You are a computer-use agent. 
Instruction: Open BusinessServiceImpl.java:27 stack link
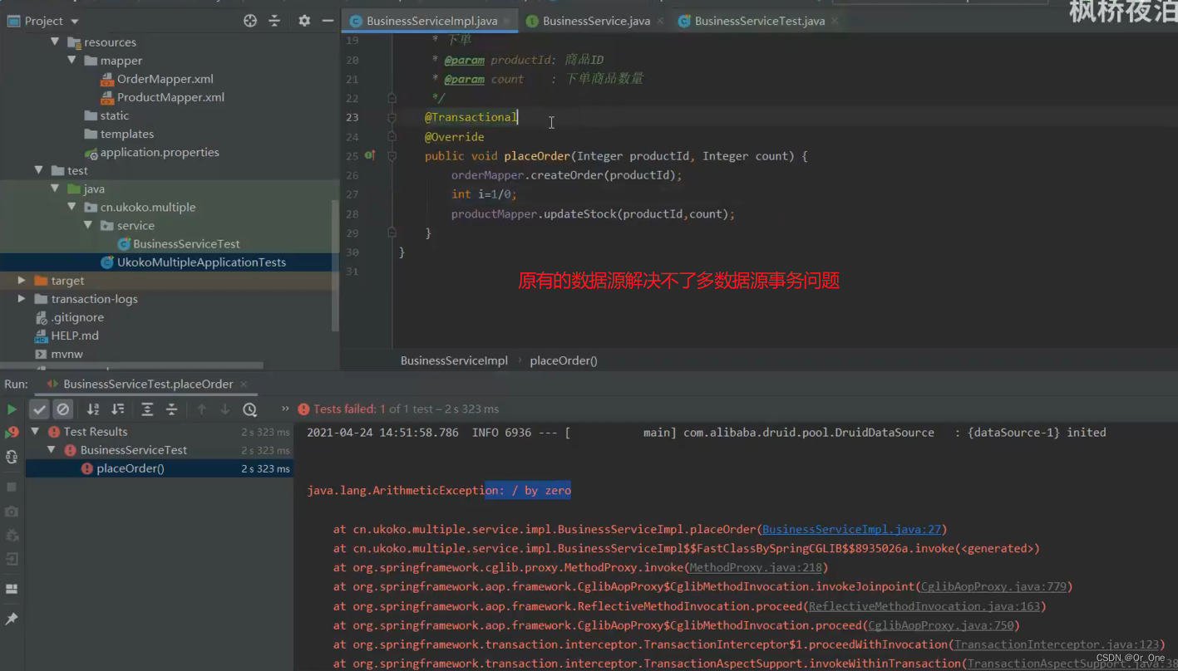coord(851,529)
